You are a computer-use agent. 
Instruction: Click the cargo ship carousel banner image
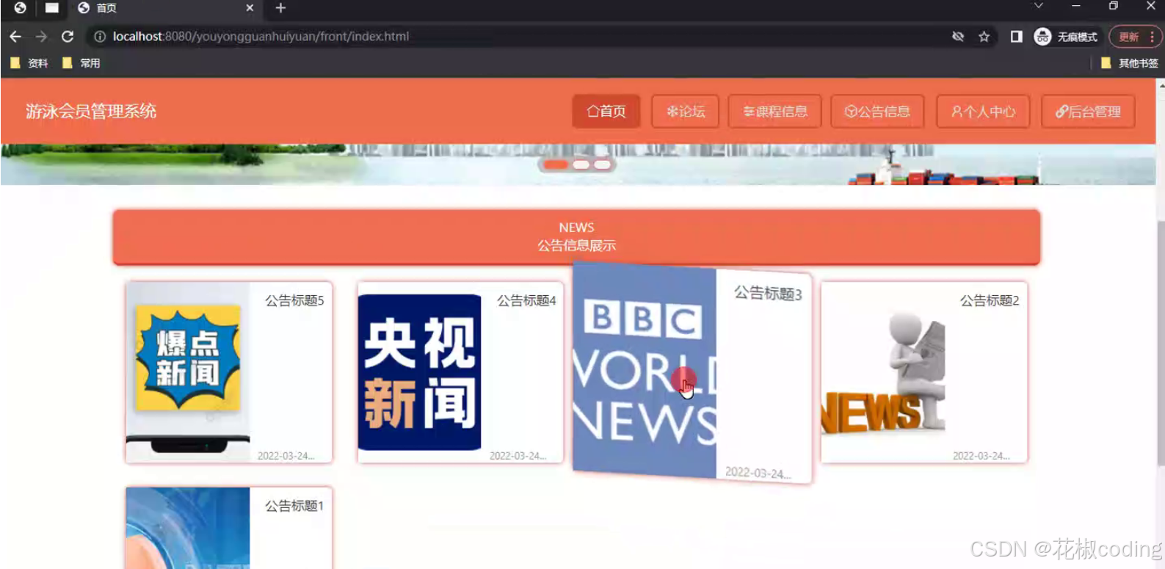(x=578, y=164)
